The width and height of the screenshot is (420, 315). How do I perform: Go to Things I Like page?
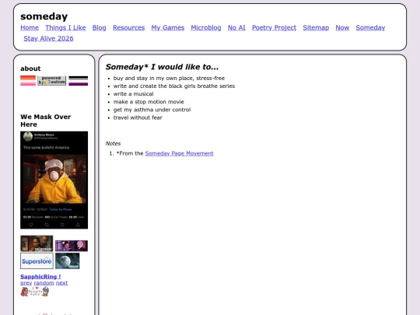pyautogui.click(x=65, y=27)
